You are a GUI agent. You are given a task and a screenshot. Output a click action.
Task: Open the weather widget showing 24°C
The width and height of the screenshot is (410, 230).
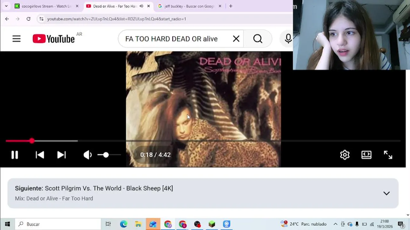[x=303, y=224]
